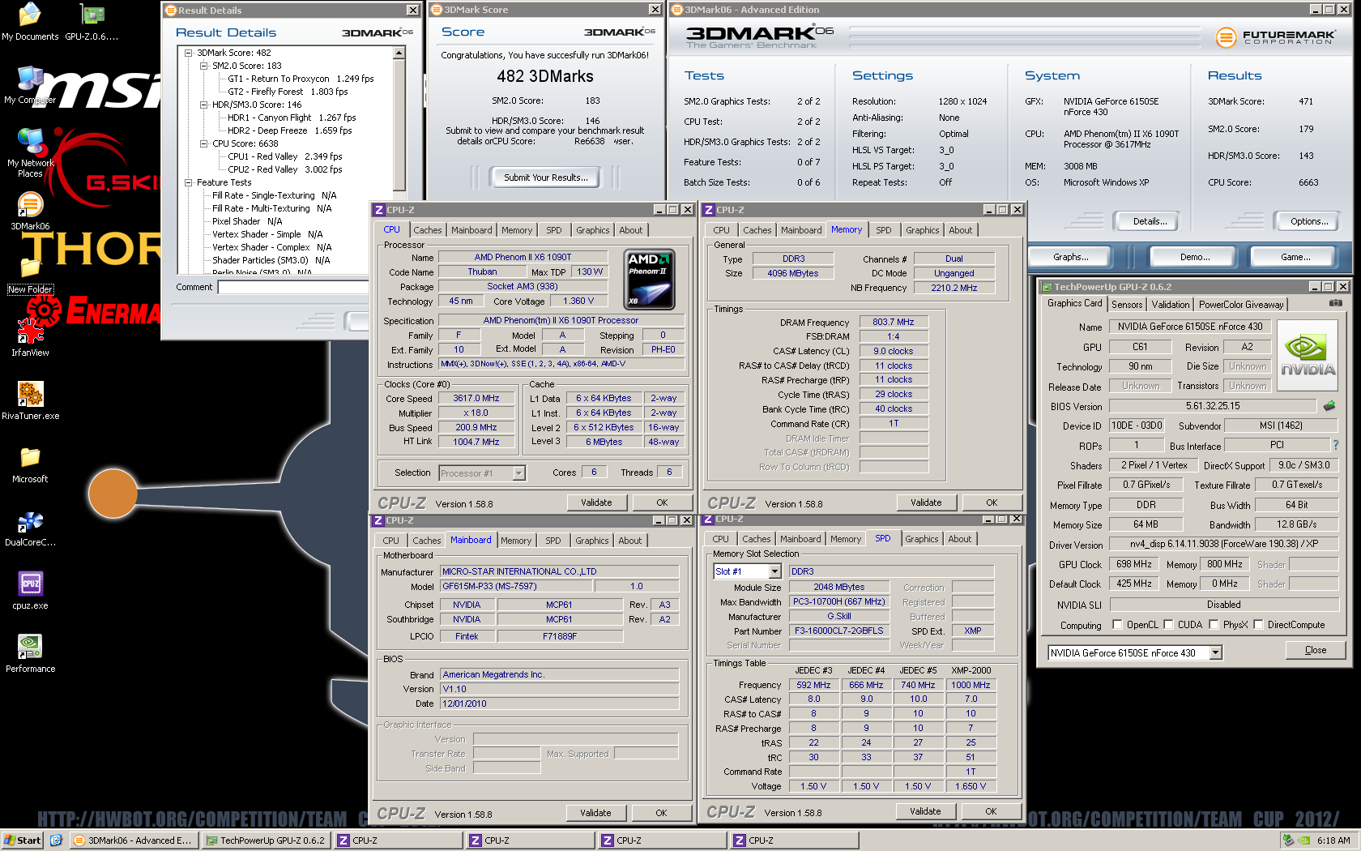The width and height of the screenshot is (1361, 851).
Task: Open the PowerColor Giveaway tab in GPU-Z
Action: click(1241, 305)
